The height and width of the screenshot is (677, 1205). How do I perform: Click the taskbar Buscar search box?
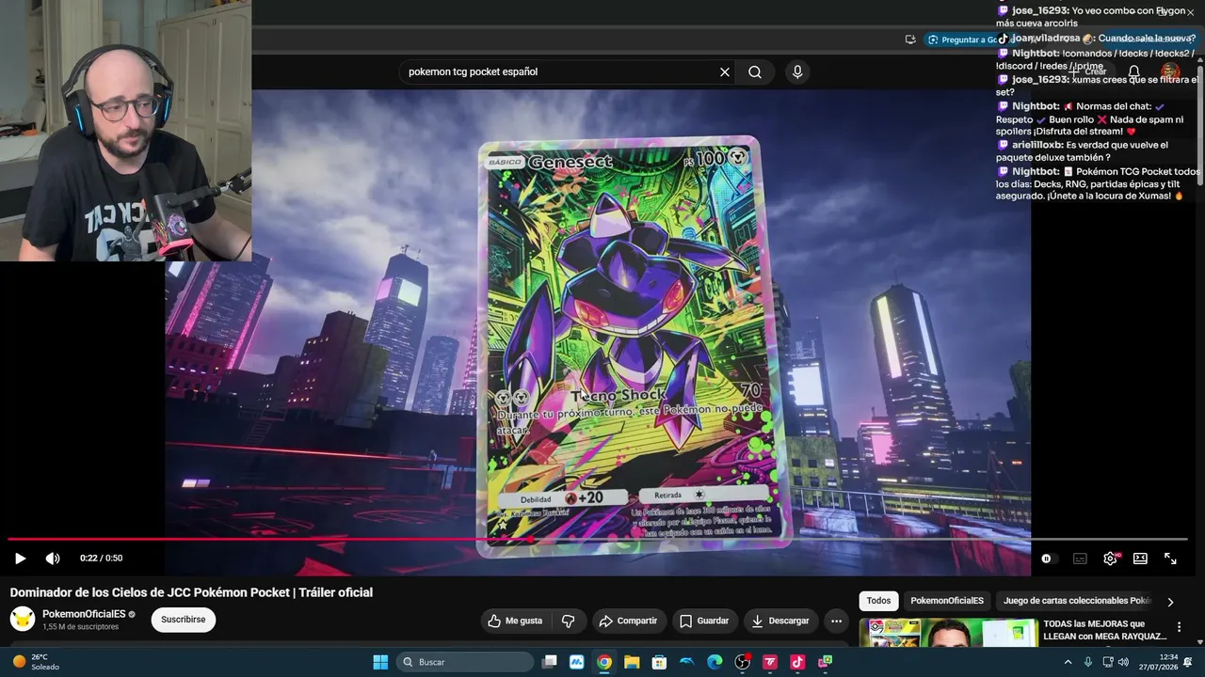[465, 662]
